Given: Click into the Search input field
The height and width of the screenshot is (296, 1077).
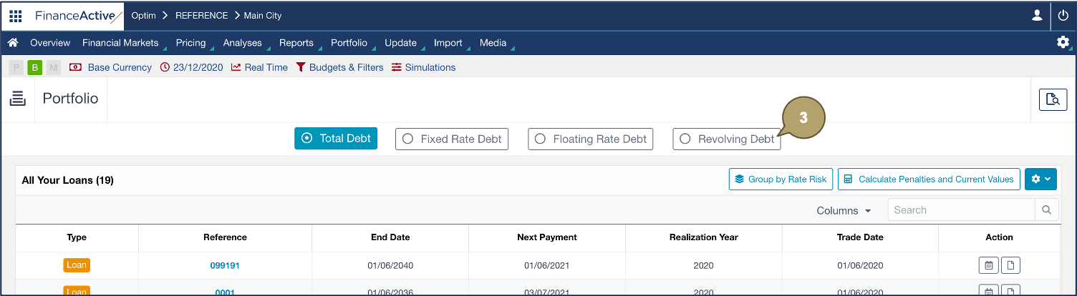Looking at the screenshot, I should (x=961, y=210).
